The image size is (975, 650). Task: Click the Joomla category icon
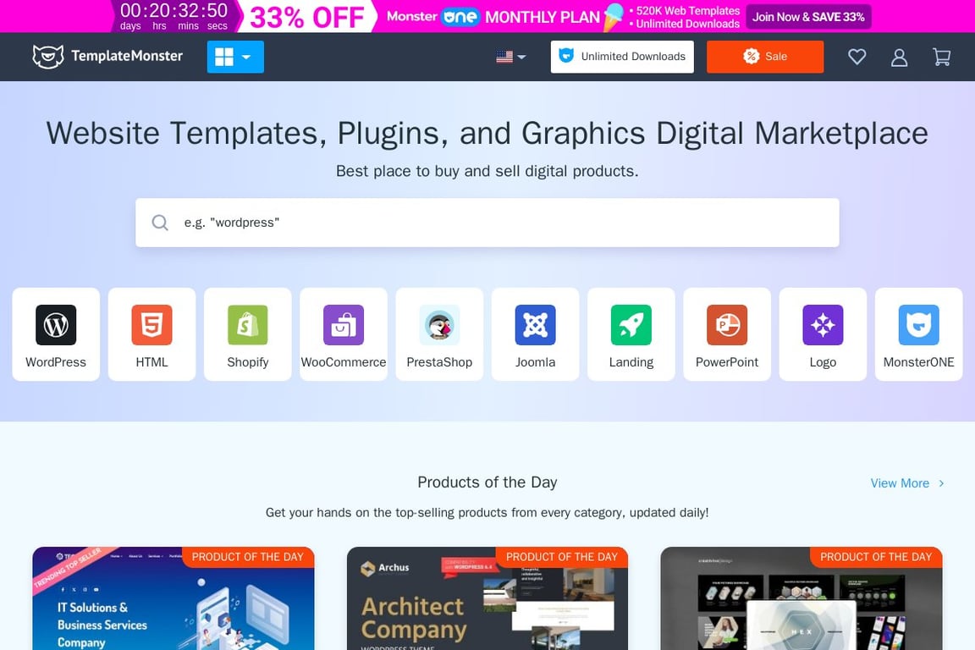(x=535, y=324)
